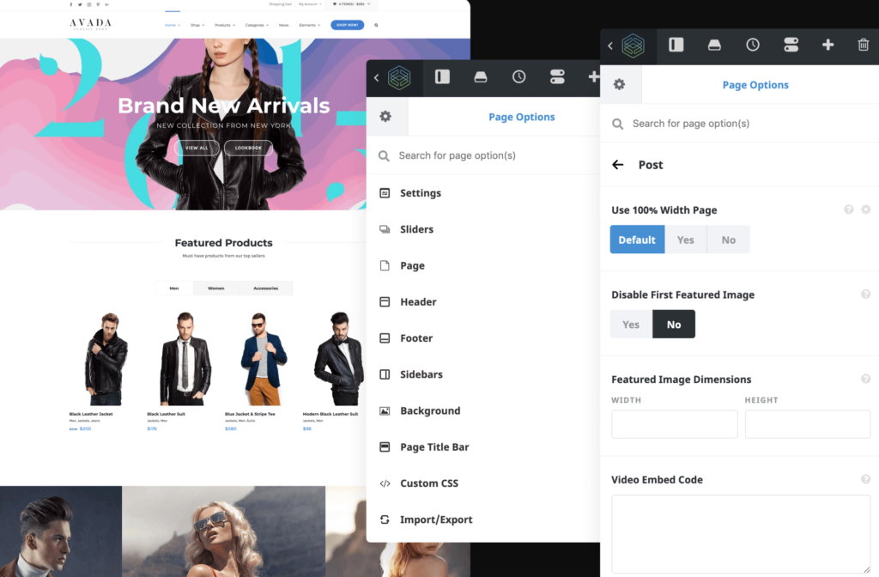Toggle the sidebar icon in the Post panel toolbar
The height and width of the screenshot is (577, 879).
[x=676, y=45]
